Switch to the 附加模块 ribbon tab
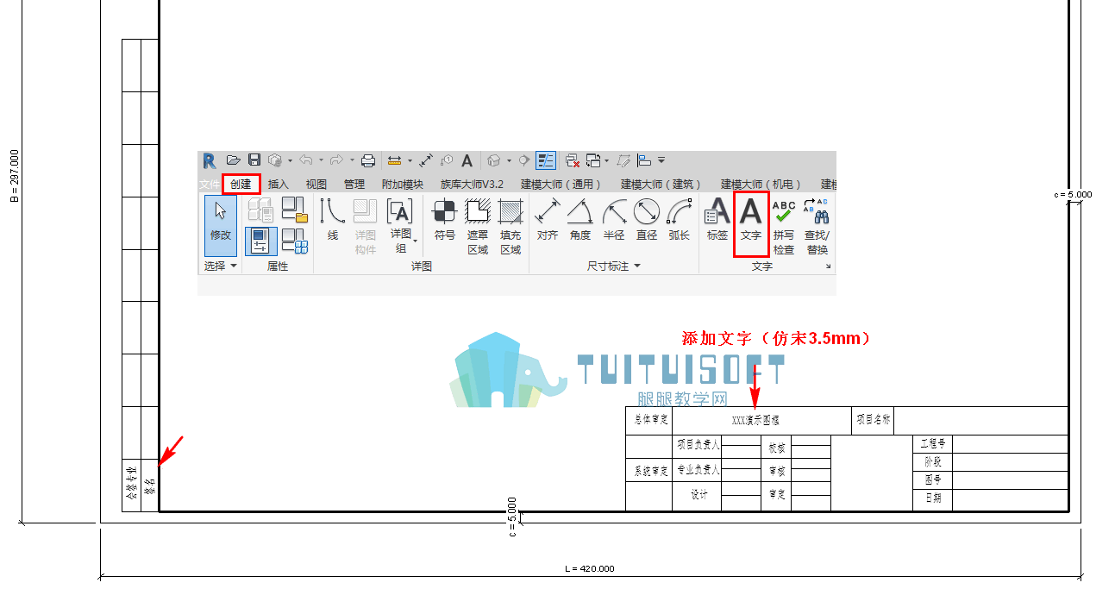The height and width of the screenshot is (589, 1115). 403,185
